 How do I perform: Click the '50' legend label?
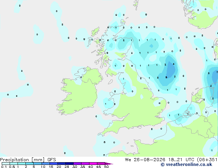tap(106, 167)
